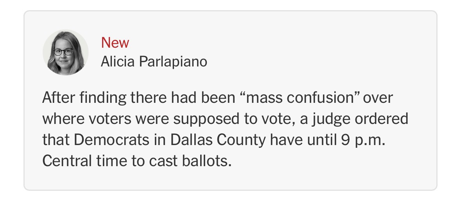Click the surname "Parlapiano" in the byline

pyautogui.click(x=172, y=61)
